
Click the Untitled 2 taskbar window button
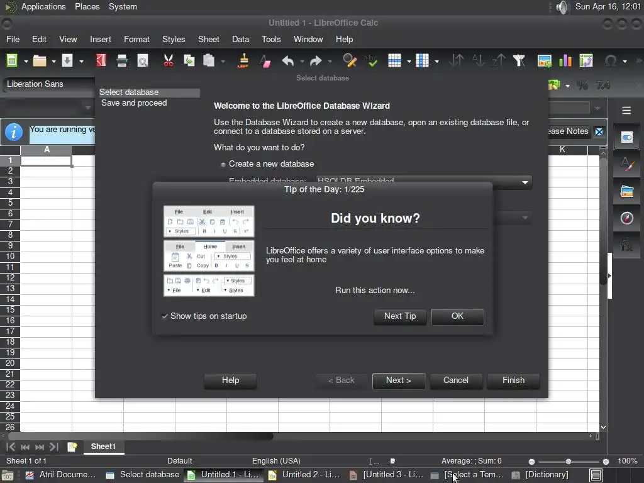tap(304, 475)
